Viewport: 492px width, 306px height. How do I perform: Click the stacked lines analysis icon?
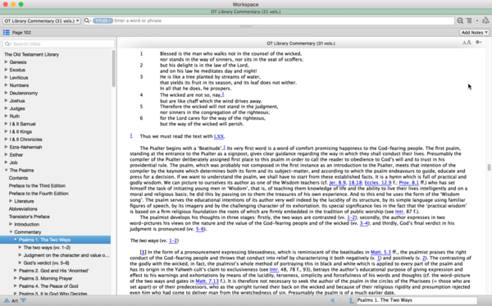(x=469, y=21)
